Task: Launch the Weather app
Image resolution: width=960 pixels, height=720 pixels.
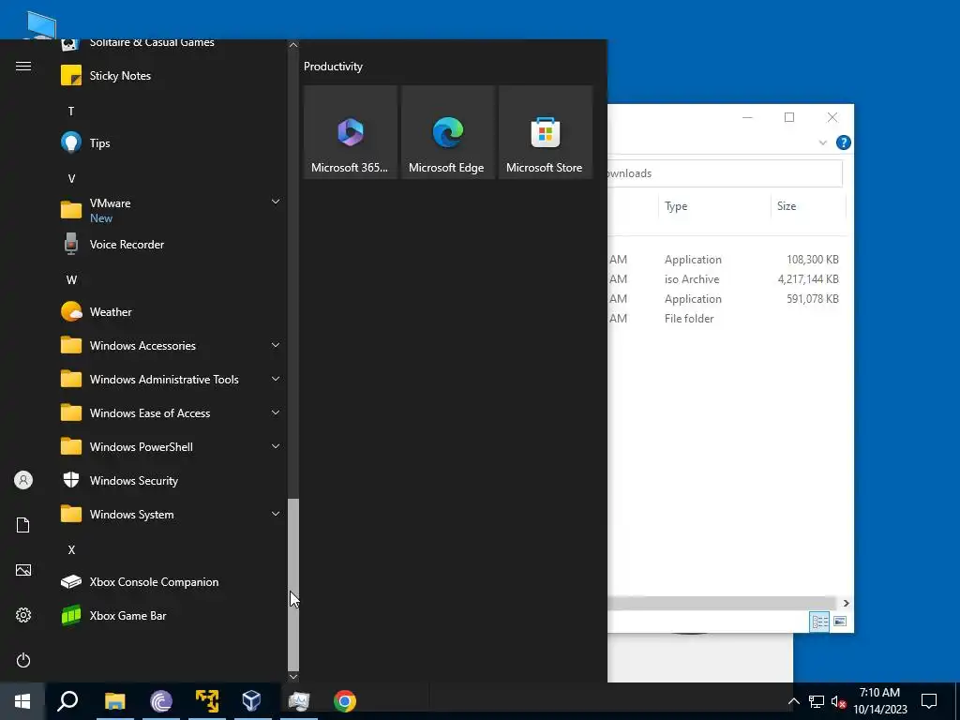Action: coord(171,312)
